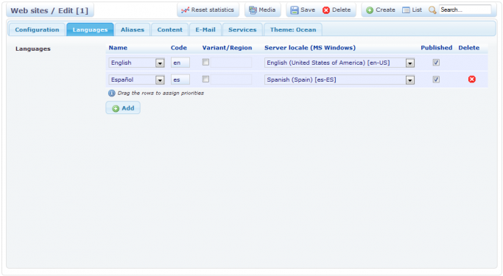Click the 'es' code field
This screenshot has height=276, width=503.
coord(180,79)
